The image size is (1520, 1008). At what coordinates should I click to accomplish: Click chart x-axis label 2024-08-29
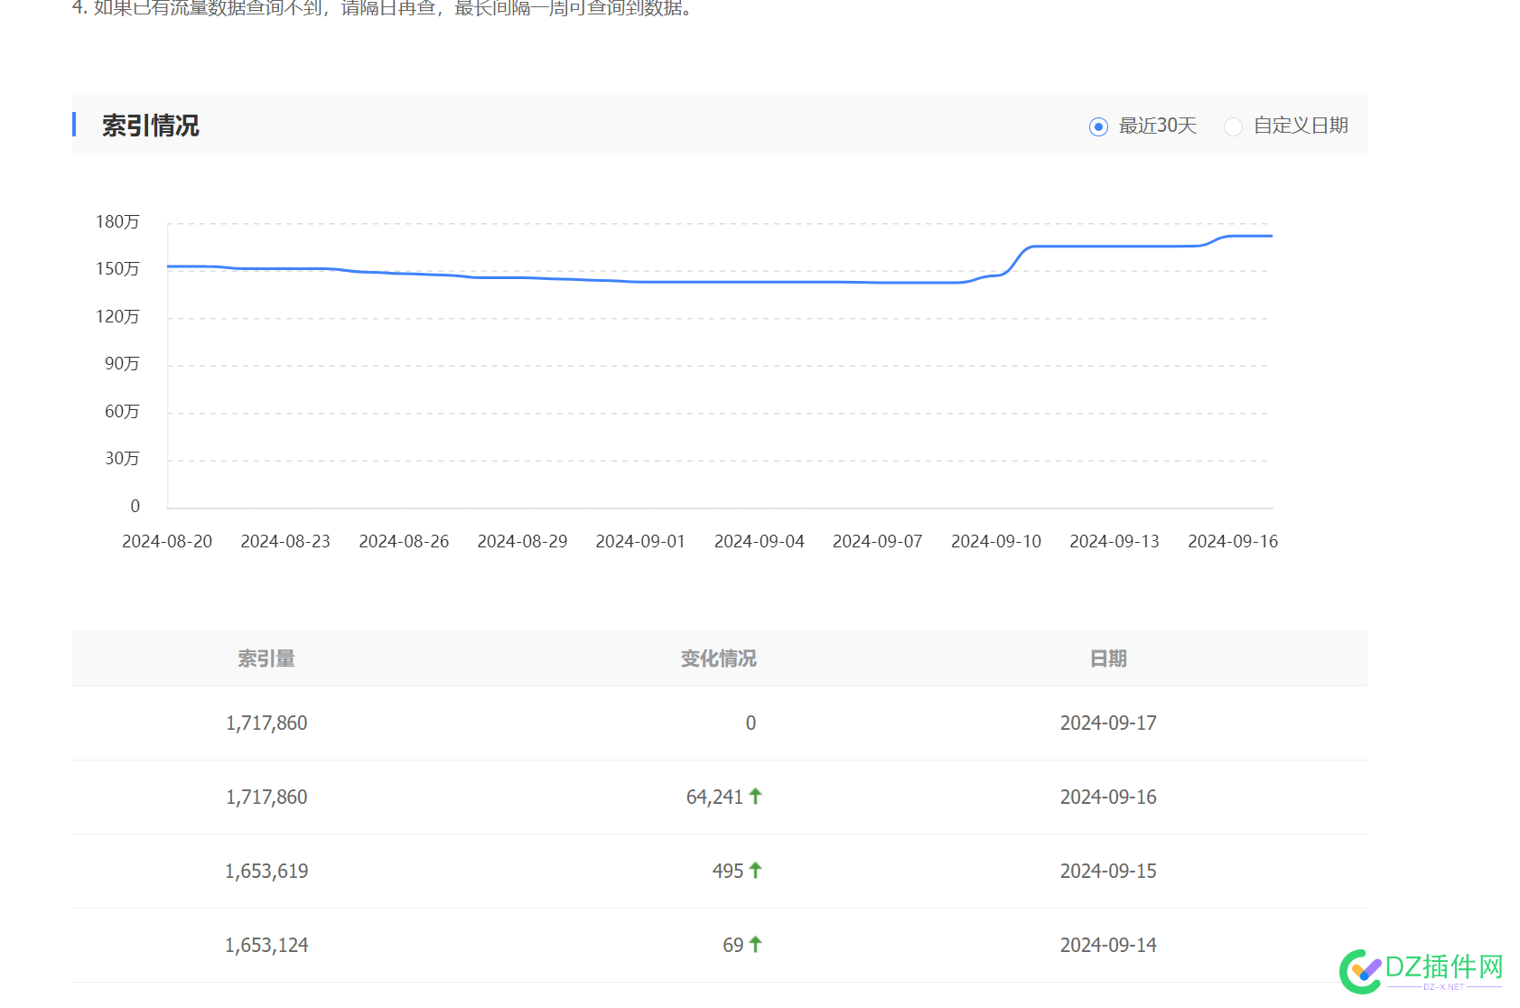click(522, 541)
